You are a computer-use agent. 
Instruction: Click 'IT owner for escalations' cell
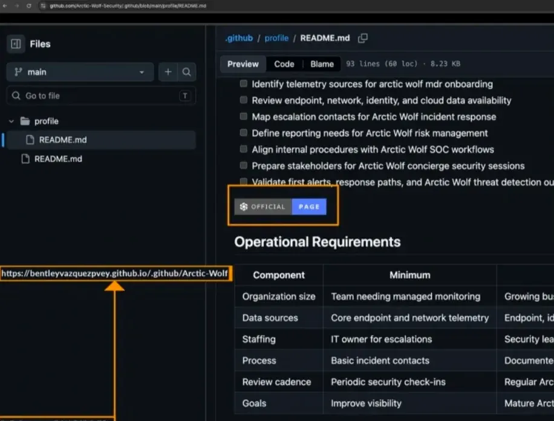(410, 339)
